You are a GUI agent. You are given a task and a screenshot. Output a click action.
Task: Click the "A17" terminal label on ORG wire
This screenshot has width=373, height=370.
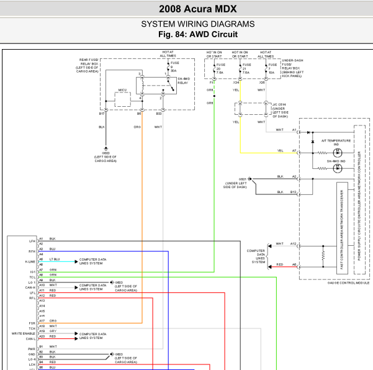point(42,321)
